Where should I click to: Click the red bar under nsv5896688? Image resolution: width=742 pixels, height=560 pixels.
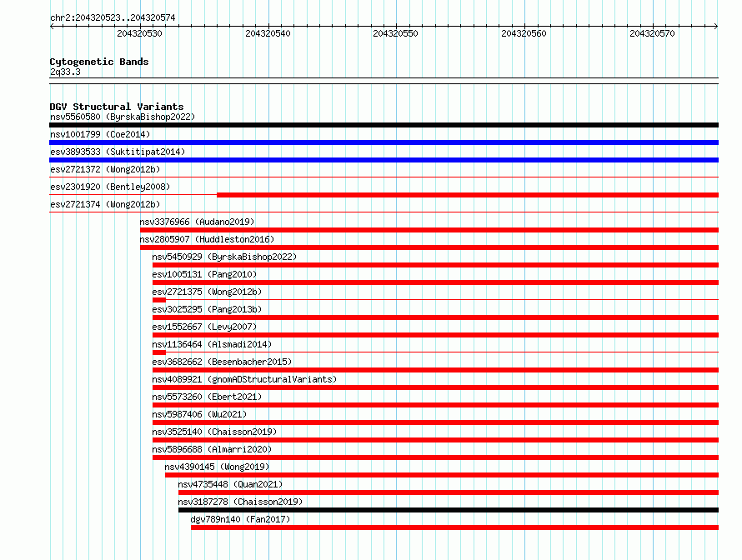pyautogui.click(x=435, y=457)
